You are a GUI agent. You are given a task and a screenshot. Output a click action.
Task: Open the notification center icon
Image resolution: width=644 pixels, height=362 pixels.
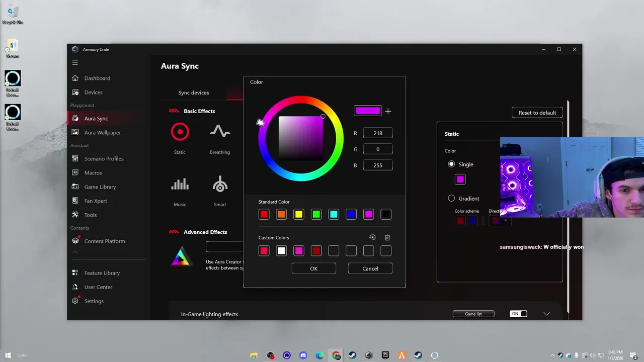point(634,355)
